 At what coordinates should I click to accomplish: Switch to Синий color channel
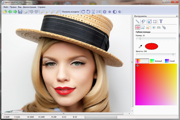[170, 61]
